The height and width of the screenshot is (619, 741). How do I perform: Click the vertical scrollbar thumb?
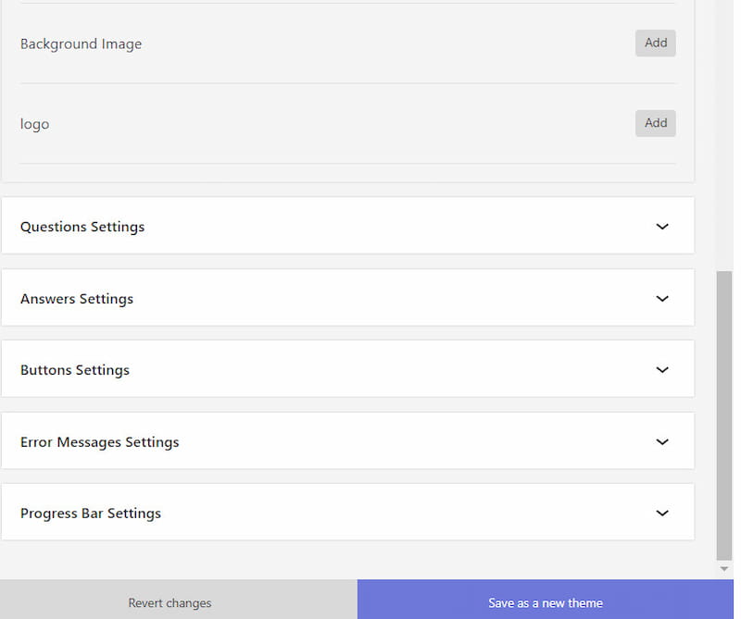pyautogui.click(x=724, y=415)
